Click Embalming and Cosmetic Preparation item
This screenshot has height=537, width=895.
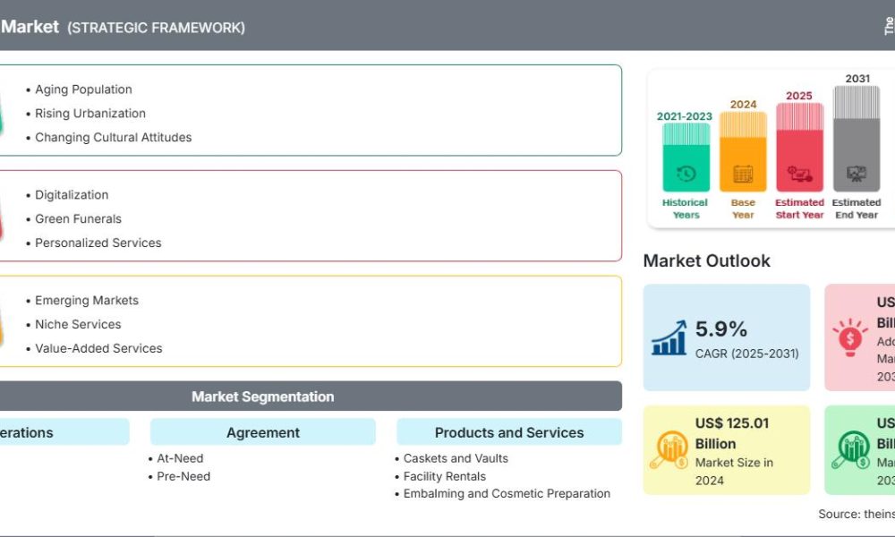[x=507, y=493]
